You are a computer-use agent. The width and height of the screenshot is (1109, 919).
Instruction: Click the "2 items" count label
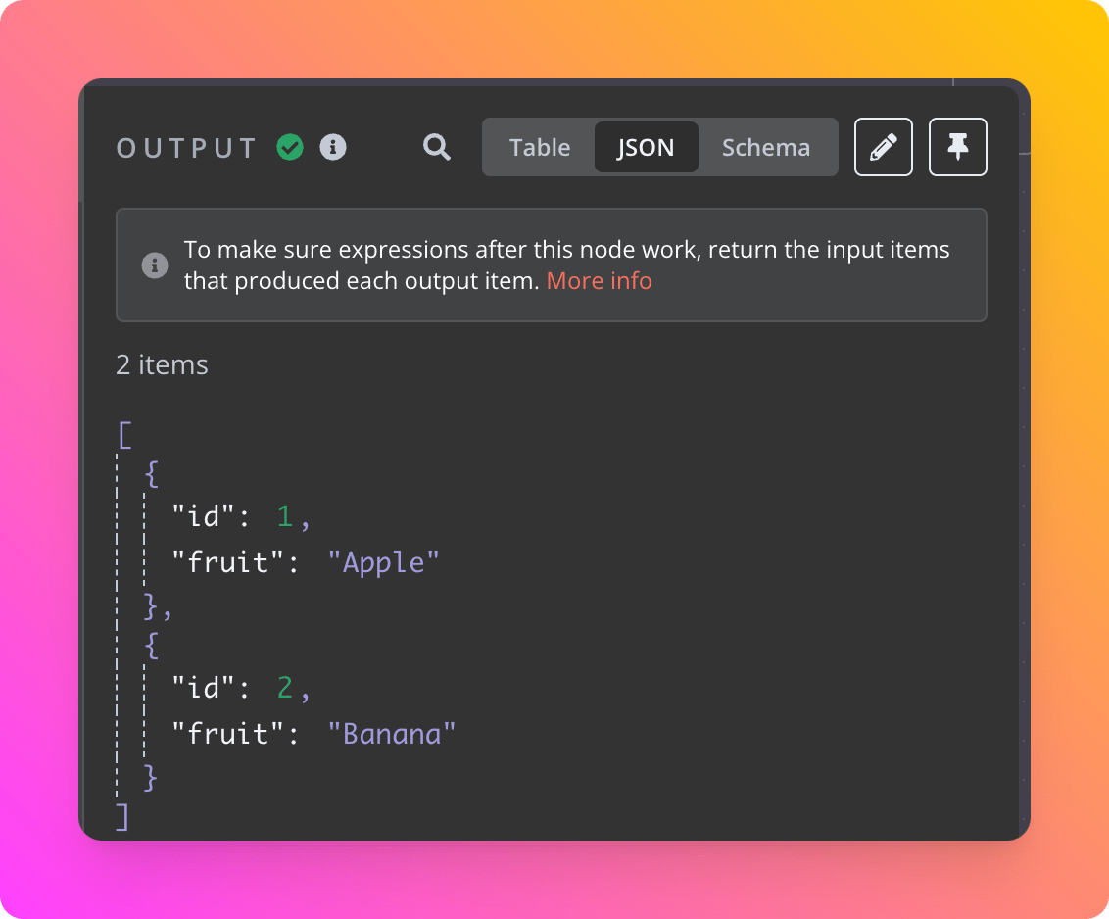point(162,365)
